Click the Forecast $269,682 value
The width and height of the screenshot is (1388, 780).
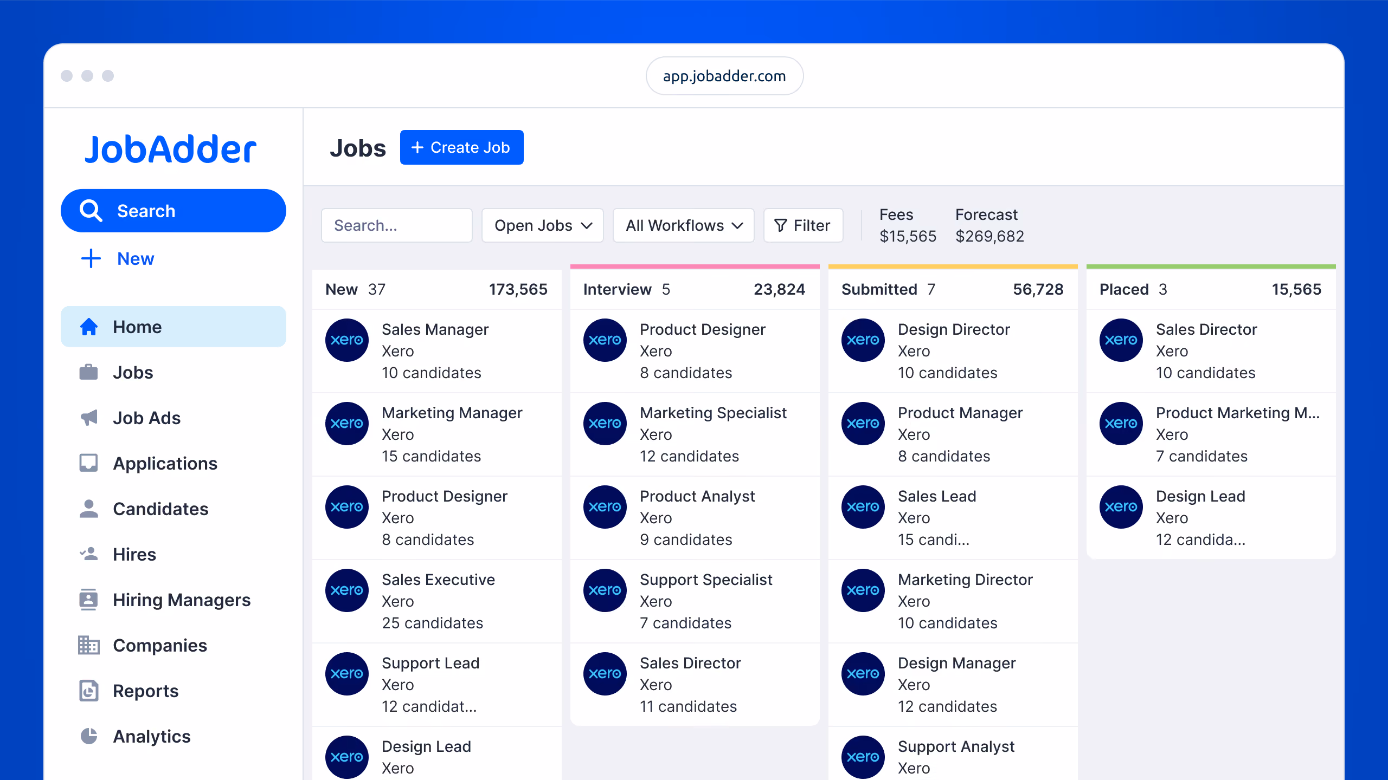pos(989,236)
